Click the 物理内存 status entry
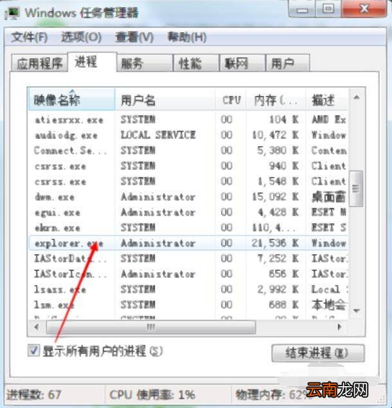The width and height of the screenshot is (392, 408). (271, 394)
